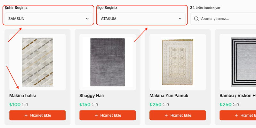Image resolution: width=256 pixels, height=128 pixels.
Task: Focus the Arama yapınız search field
Action: [223, 19]
